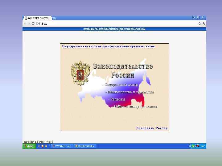Screen dimensions: 222x166
Task: Click the third quick launch icon in taskbar
Action: [x=46, y=146]
